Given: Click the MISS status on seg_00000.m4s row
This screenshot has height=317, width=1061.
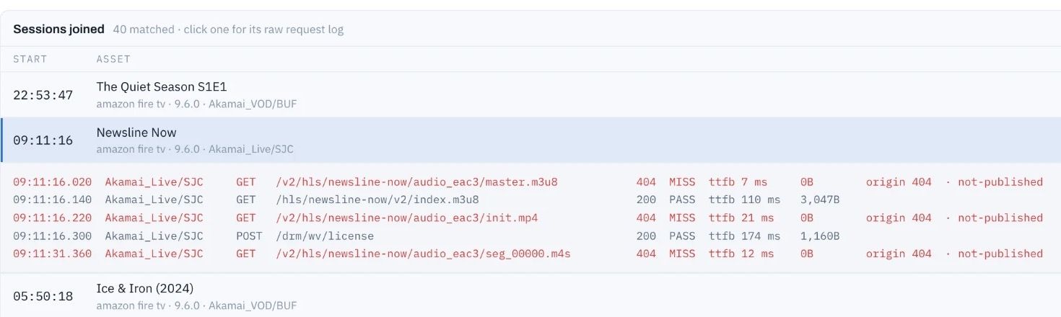Looking at the screenshot, I should [x=682, y=254].
